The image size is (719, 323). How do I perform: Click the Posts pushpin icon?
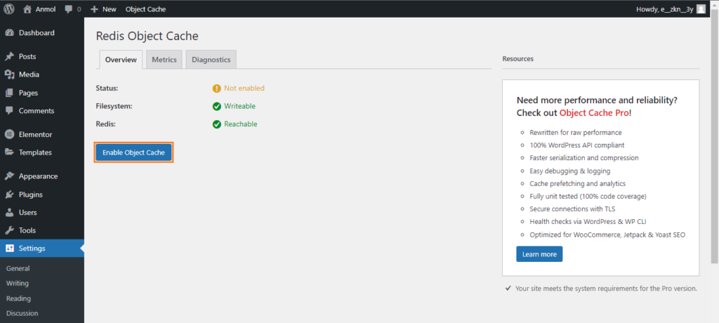[x=9, y=57]
